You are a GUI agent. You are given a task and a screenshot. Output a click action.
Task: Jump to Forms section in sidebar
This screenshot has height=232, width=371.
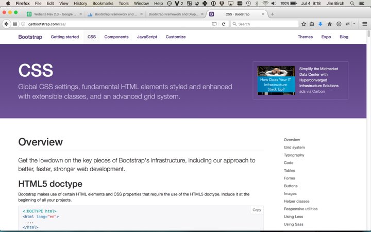pos(290,178)
